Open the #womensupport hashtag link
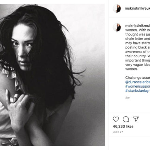The height and width of the screenshot is (150, 150). click(138, 86)
